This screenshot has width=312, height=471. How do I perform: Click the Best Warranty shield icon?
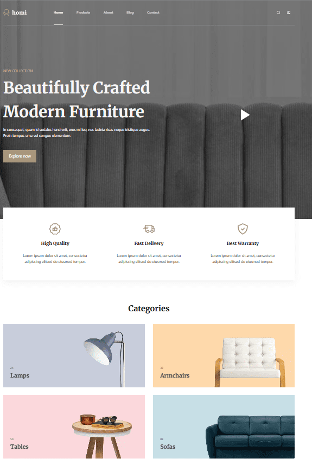pyautogui.click(x=243, y=229)
